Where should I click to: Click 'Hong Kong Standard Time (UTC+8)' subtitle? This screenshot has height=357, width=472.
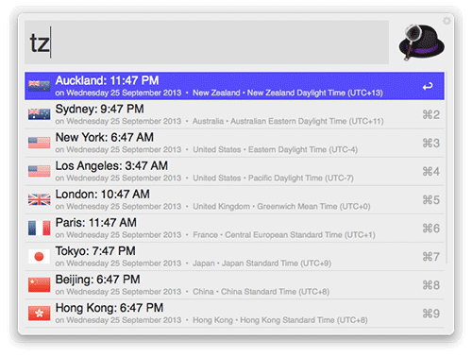[x=304, y=320]
